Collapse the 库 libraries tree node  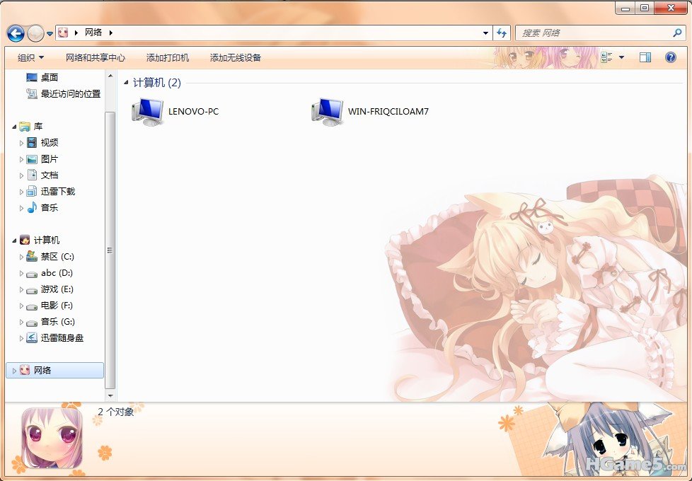pyautogui.click(x=14, y=127)
